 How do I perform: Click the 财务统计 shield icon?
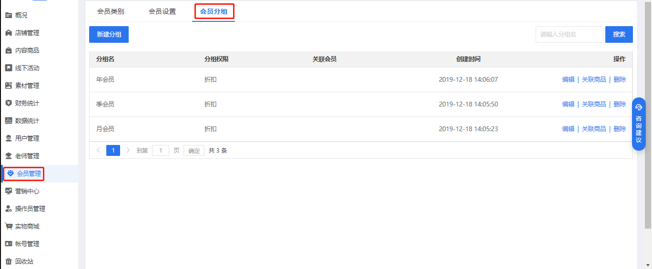pyautogui.click(x=9, y=103)
